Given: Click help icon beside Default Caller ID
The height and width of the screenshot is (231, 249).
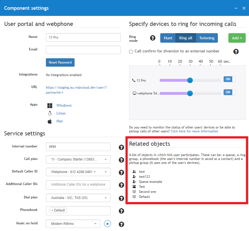Looking at the screenshot, I should coord(121,172).
